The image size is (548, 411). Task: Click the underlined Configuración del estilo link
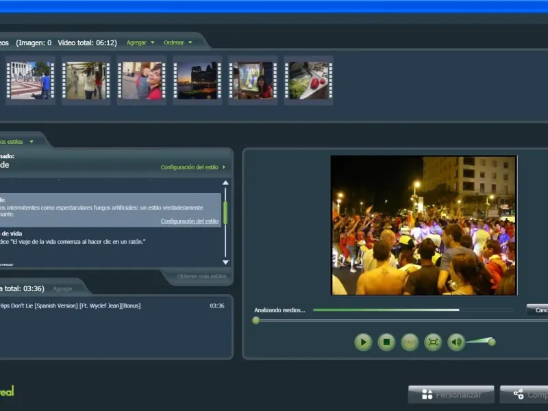point(190,221)
